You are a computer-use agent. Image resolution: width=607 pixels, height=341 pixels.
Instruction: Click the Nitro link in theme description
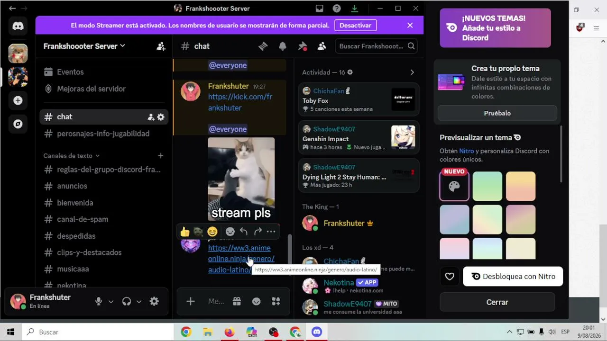click(466, 151)
